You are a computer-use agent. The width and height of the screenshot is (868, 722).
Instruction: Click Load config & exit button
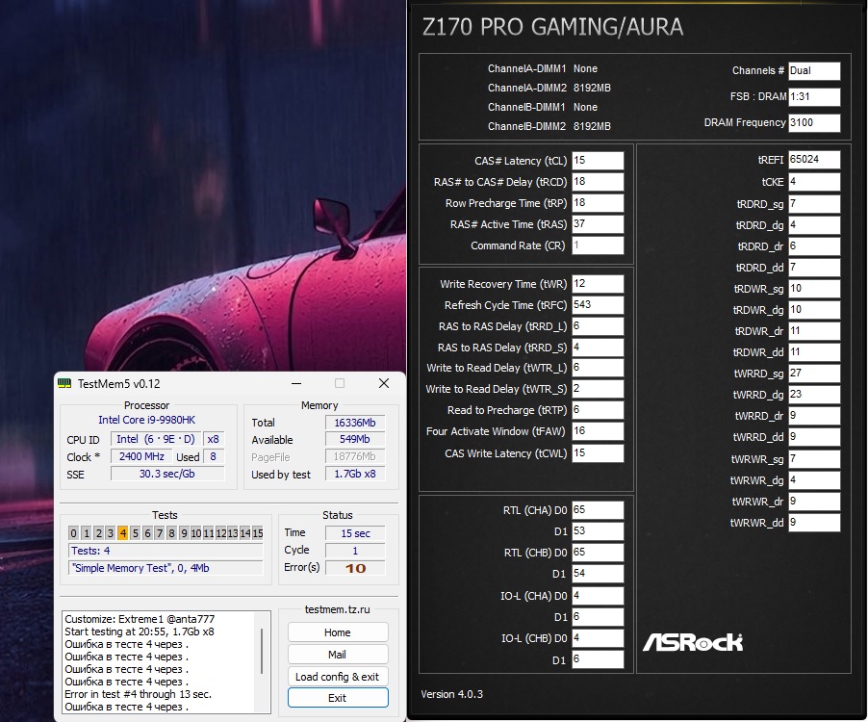[338, 677]
